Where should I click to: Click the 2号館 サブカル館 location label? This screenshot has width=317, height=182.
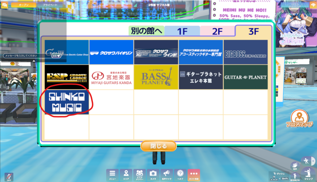click(x=159, y=5)
